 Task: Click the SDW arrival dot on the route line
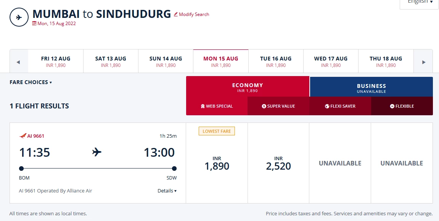click(x=174, y=169)
